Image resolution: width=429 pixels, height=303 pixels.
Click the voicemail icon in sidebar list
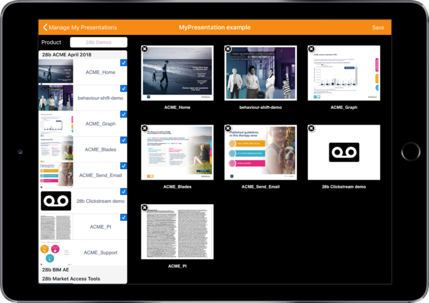(x=55, y=201)
